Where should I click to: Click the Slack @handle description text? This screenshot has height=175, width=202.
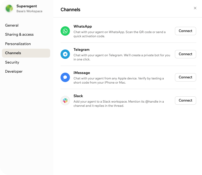pos(119,104)
